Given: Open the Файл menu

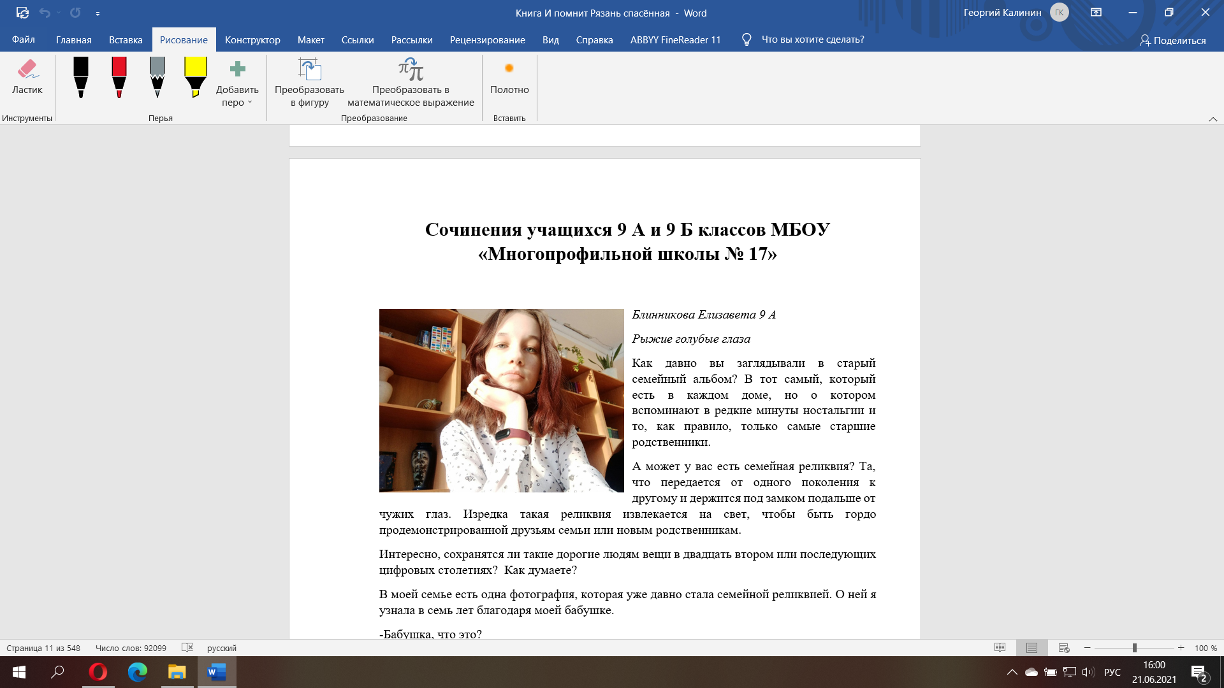Looking at the screenshot, I should [x=24, y=39].
